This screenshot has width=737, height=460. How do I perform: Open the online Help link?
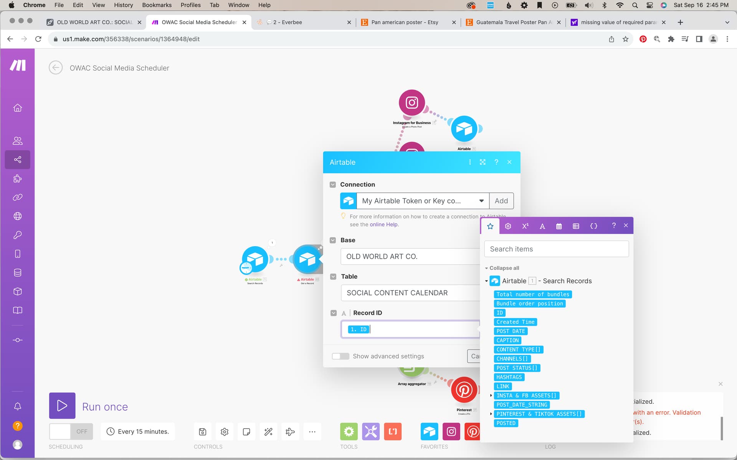point(383,225)
